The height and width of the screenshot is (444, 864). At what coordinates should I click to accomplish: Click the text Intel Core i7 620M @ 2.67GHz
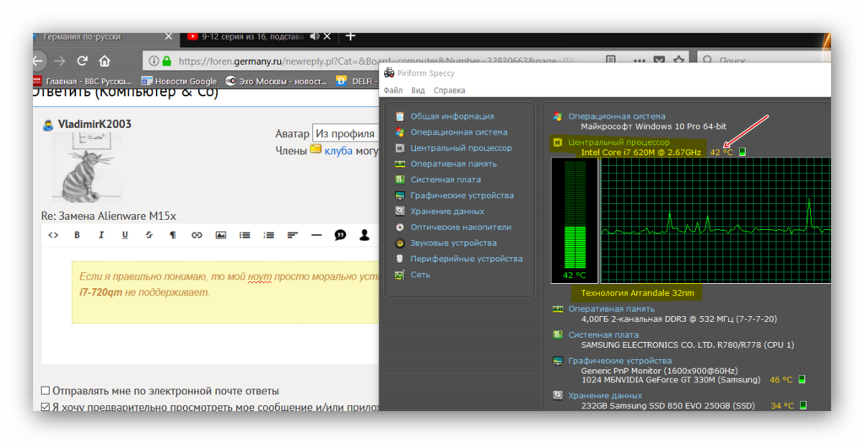coord(641,152)
